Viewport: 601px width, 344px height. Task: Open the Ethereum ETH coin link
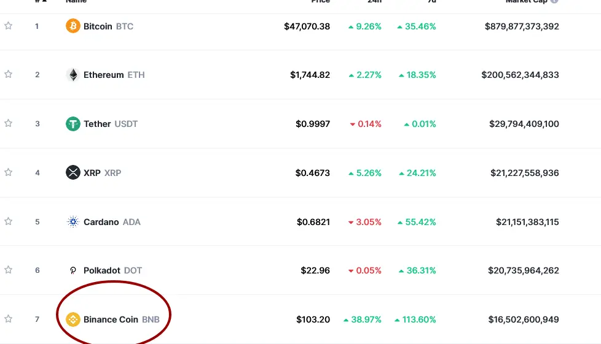[114, 75]
